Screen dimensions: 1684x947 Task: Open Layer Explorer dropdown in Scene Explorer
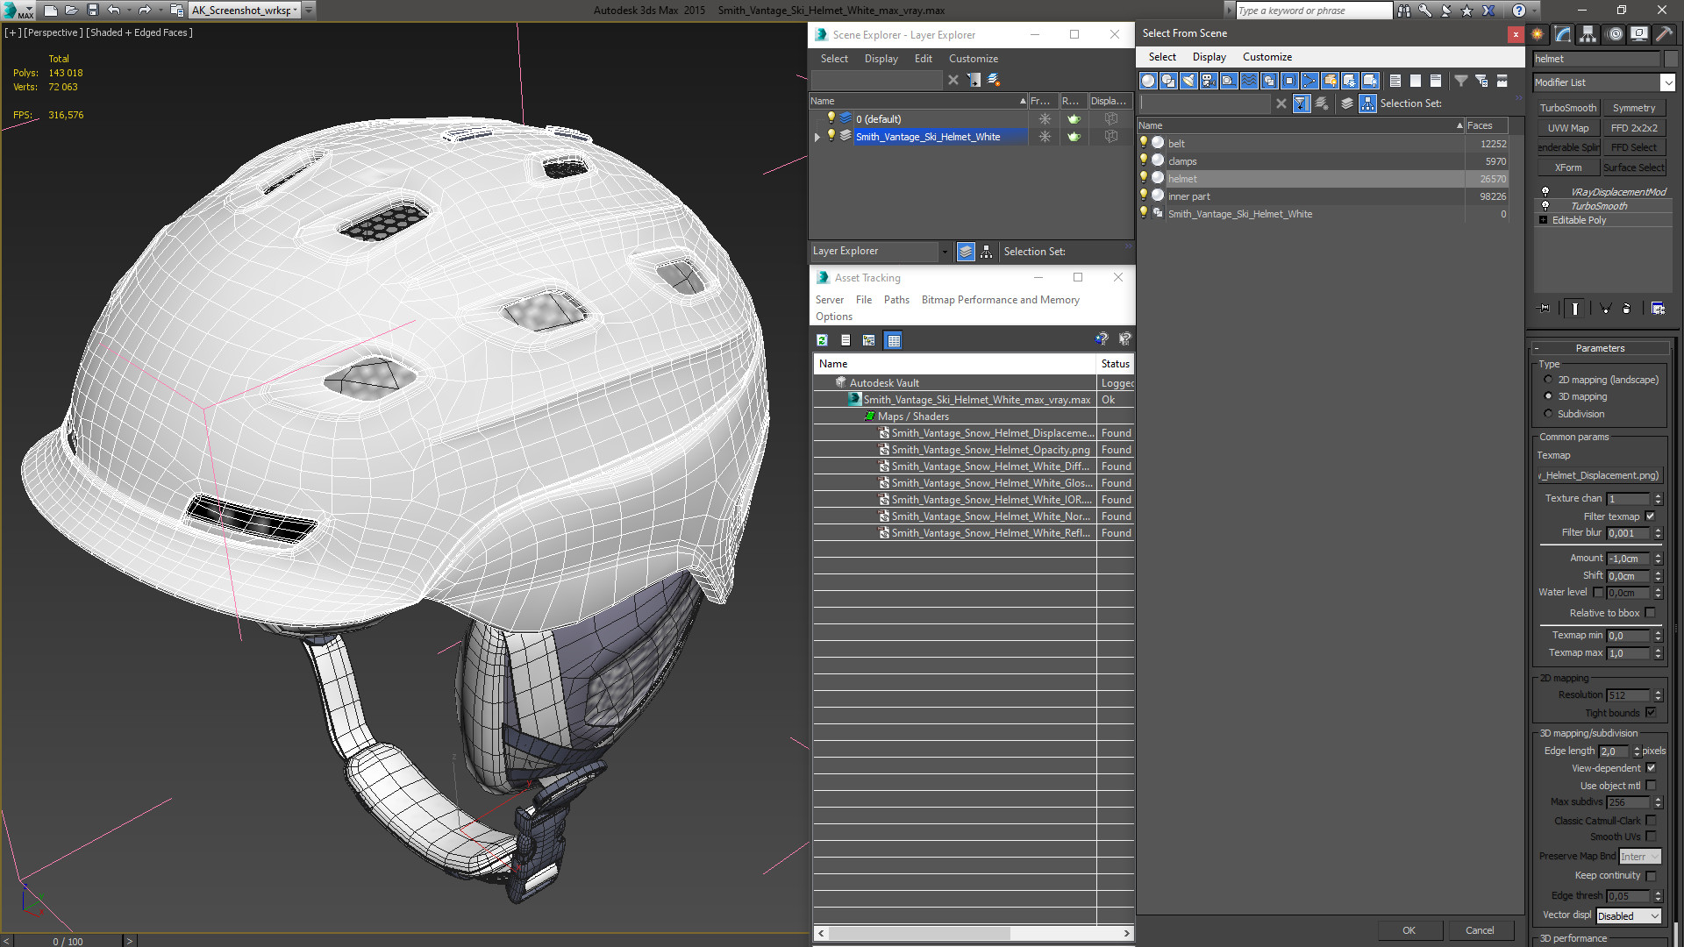945,252
